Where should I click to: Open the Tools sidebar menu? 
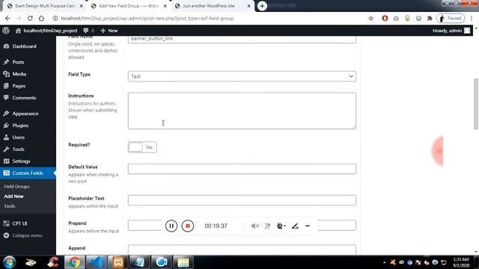point(18,149)
